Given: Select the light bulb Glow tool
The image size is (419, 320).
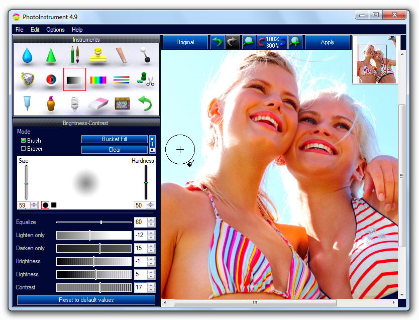Looking at the screenshot, I should click(74, 103).
